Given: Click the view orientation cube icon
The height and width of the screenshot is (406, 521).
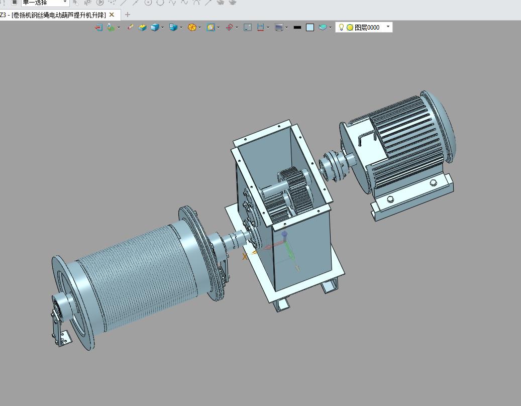Looking at the screenshot, I should click(173, 27).
